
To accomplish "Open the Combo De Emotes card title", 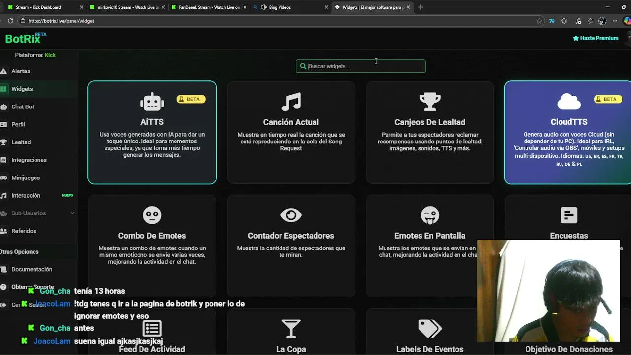I will pos(152,236).
